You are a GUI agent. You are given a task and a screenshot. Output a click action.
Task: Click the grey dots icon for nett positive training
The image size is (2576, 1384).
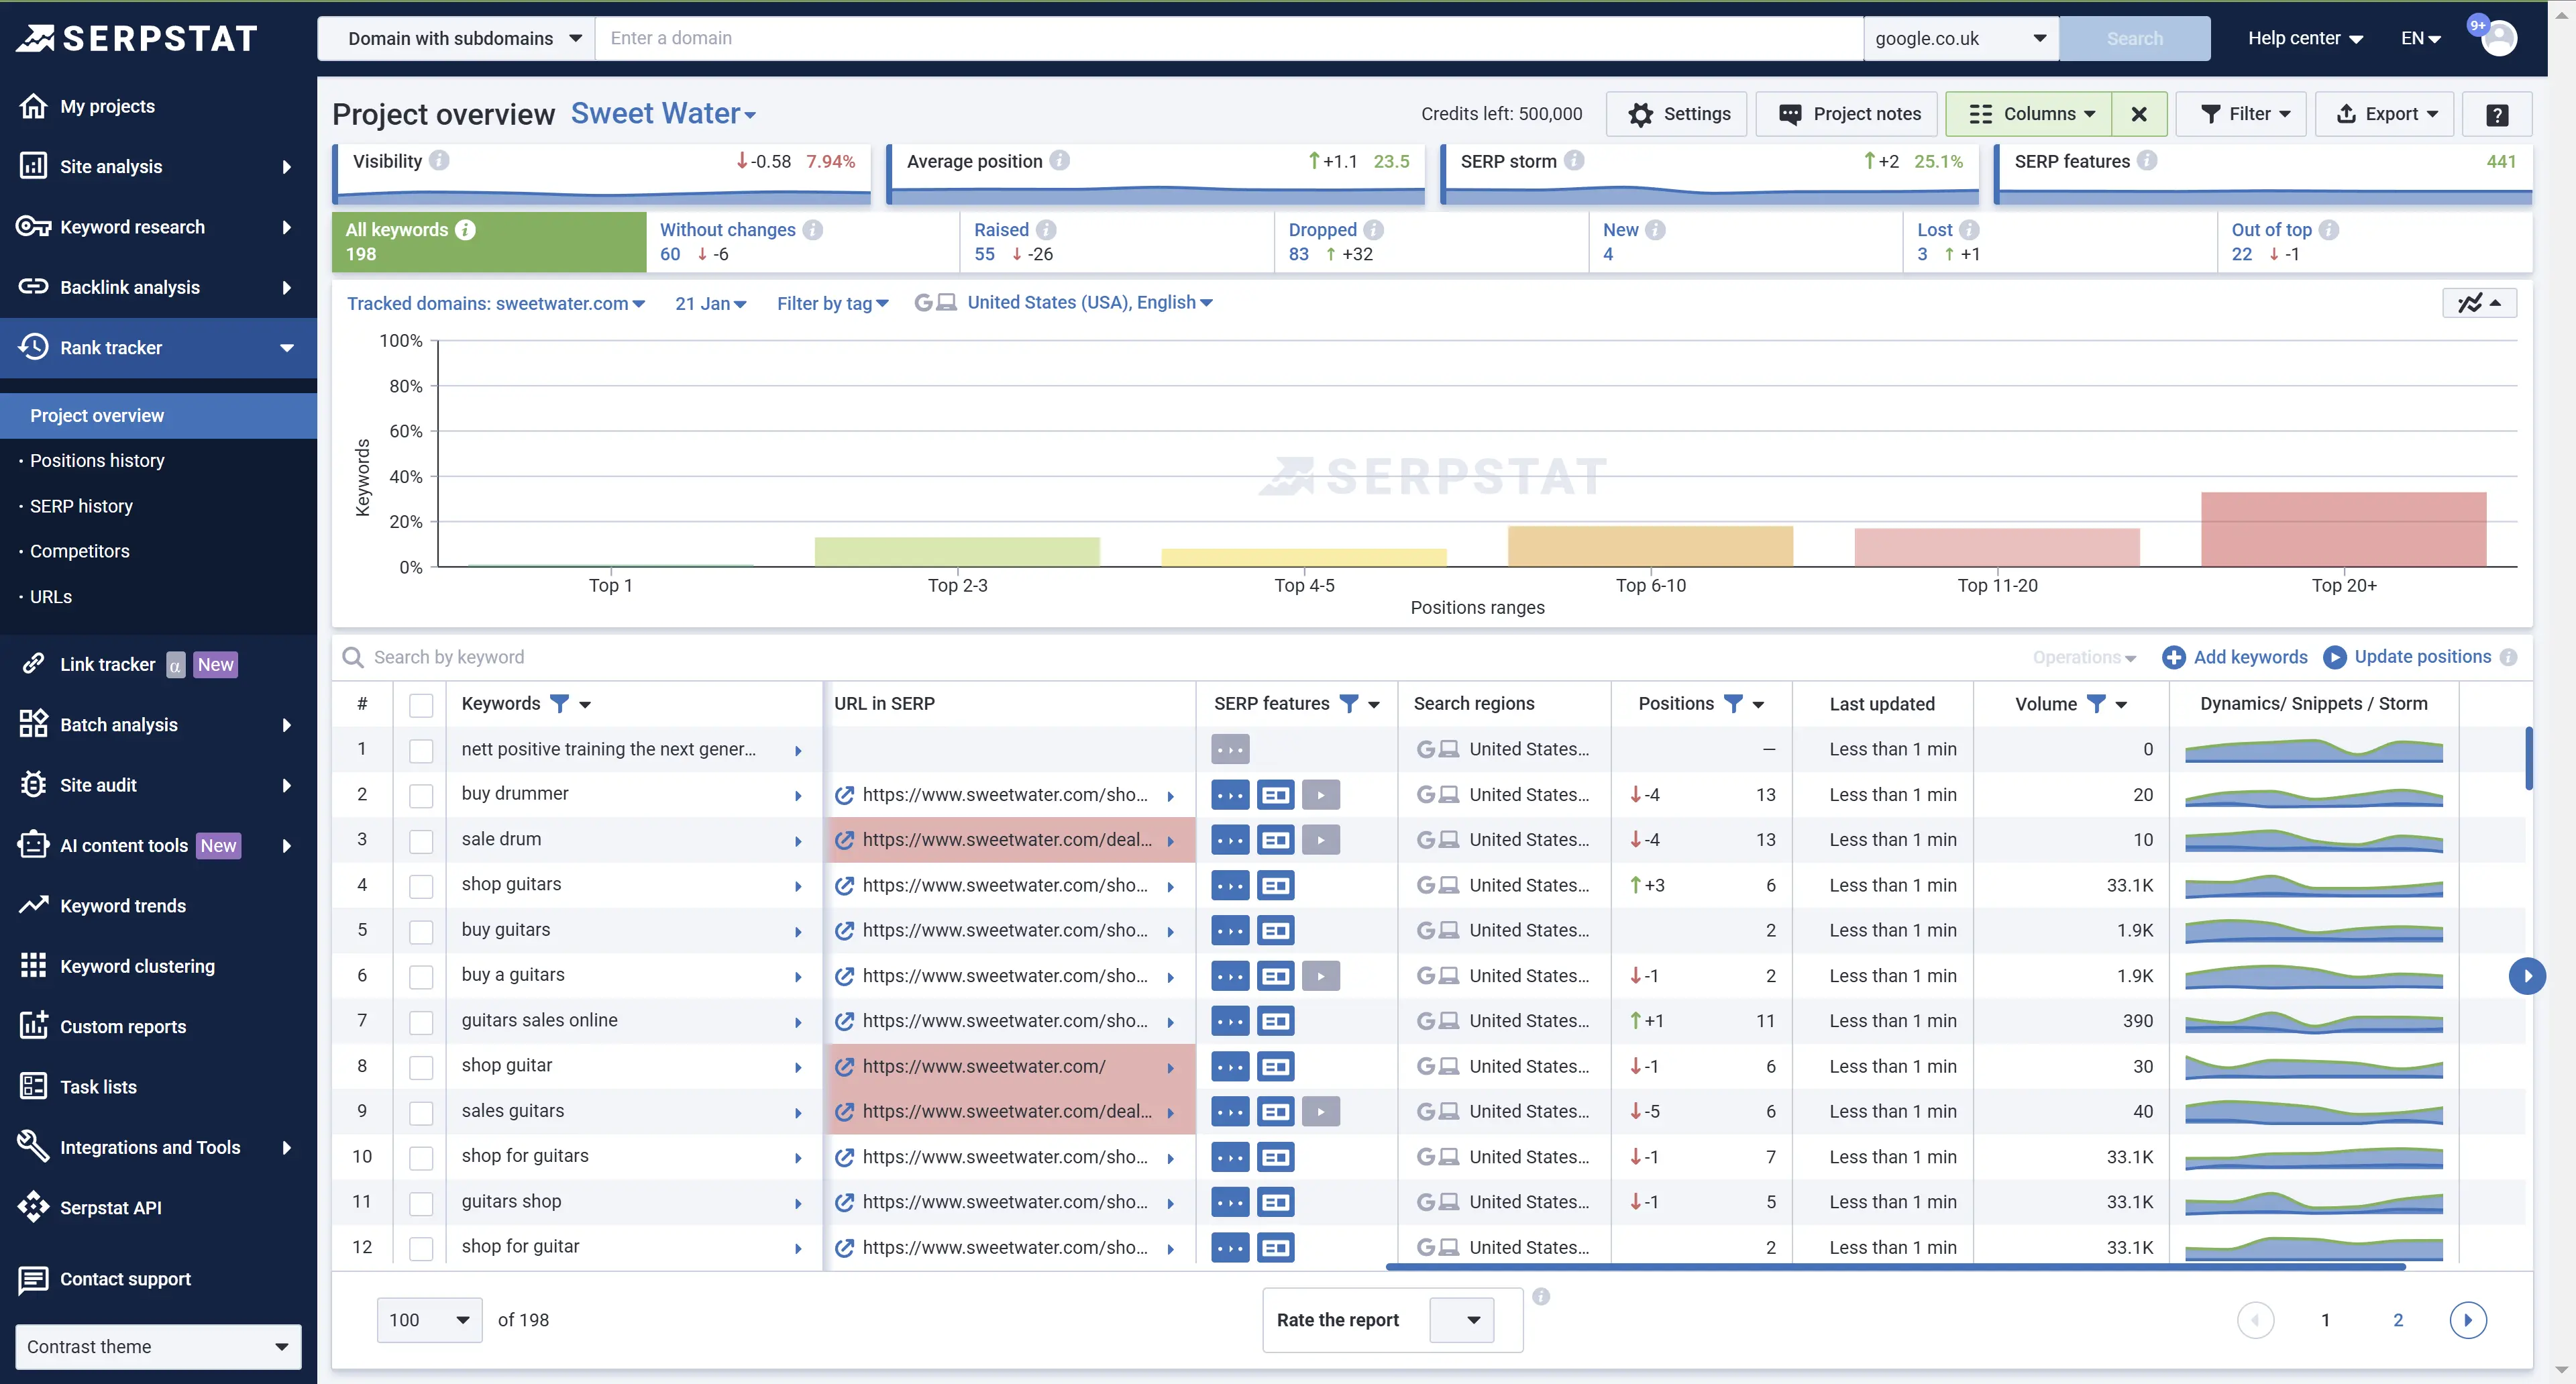(x=1230, y=749)
